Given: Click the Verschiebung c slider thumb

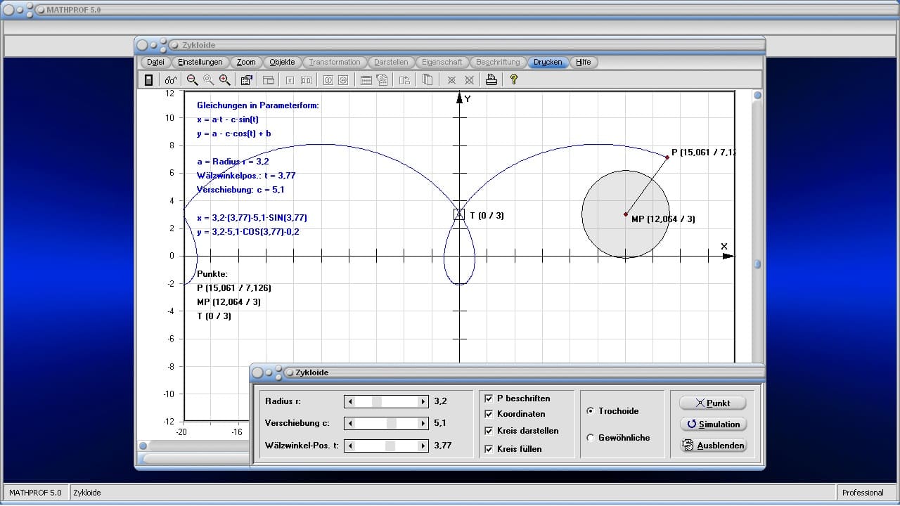Looking at the screenshot, I should [x=392, y=423].
